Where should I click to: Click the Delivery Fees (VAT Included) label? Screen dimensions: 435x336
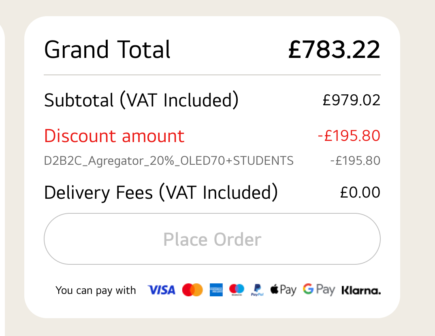[x=161, y=193]
